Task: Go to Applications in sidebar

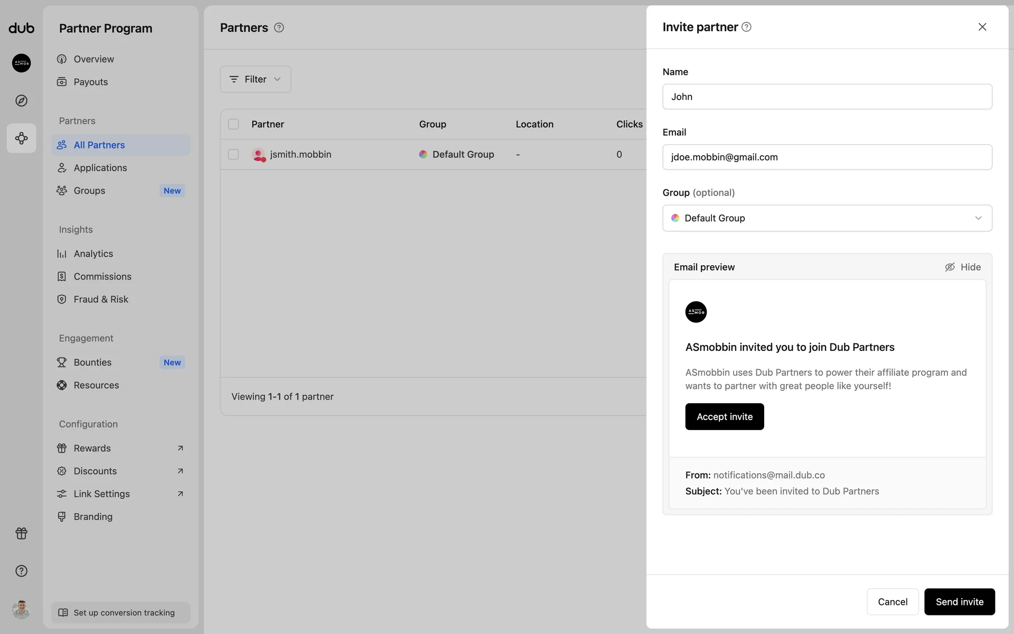Action: pos(100,167)
